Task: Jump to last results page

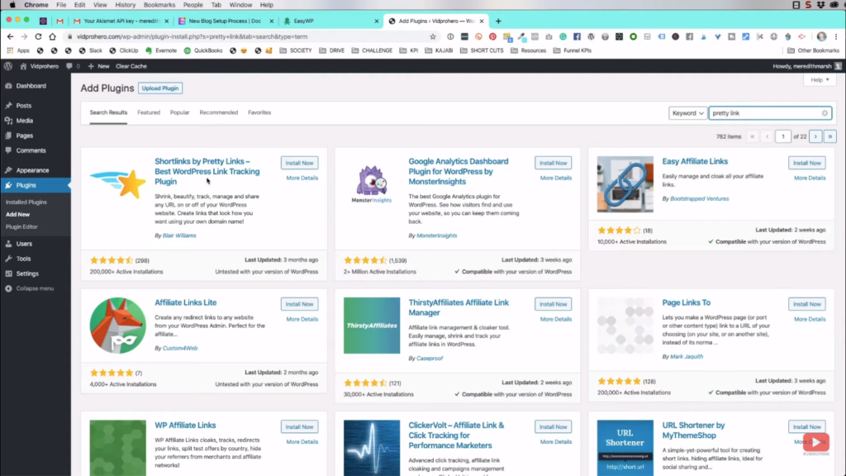Action: (829, 136)
